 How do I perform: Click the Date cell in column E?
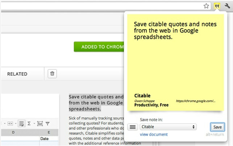tap(45, 139)
